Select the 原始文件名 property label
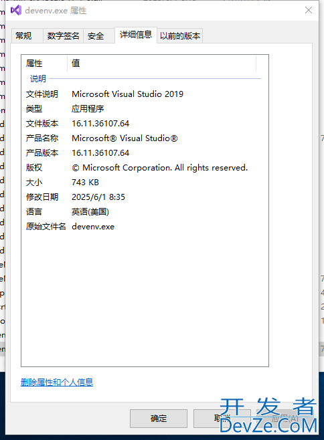 click(46, 227)
